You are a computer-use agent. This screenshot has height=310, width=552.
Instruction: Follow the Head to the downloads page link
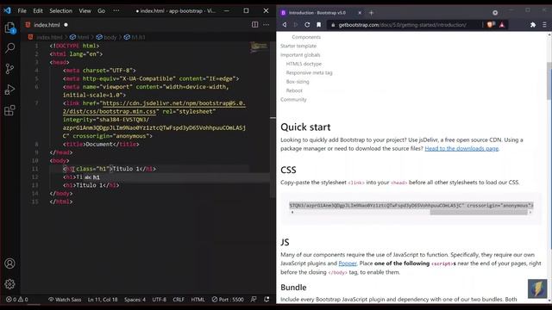pos(461,149)
